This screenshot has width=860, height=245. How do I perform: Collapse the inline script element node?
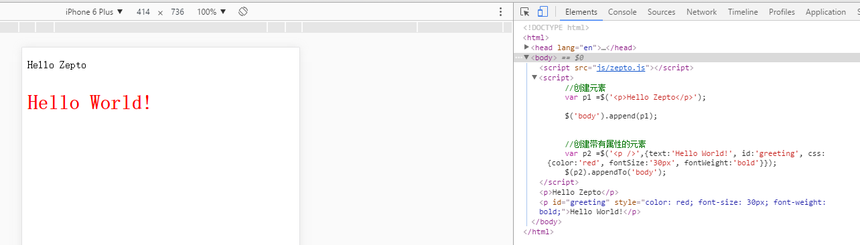(534, 78)
